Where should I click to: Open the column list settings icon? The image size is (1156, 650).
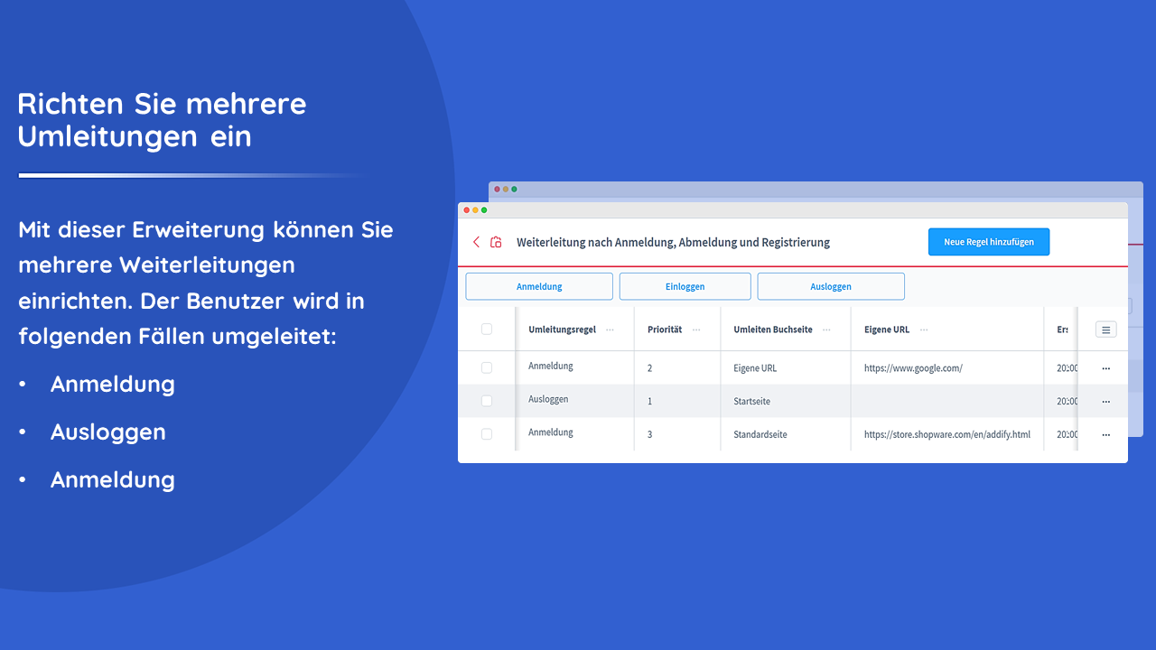(1105, 330)
